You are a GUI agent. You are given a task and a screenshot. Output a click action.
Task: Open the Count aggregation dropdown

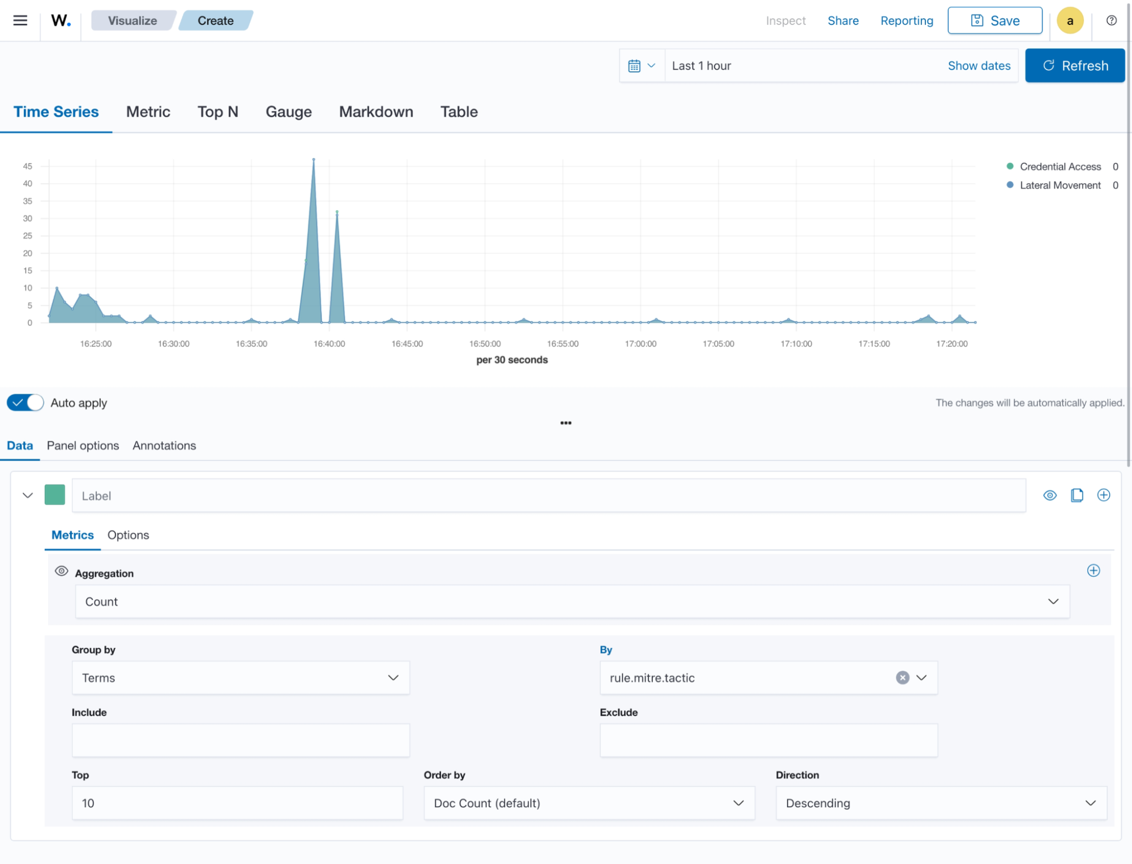(x=572, y=601)
